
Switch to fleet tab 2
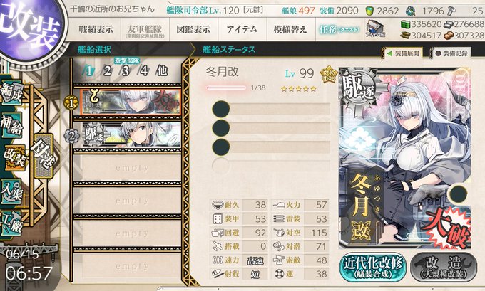[107, 71]
